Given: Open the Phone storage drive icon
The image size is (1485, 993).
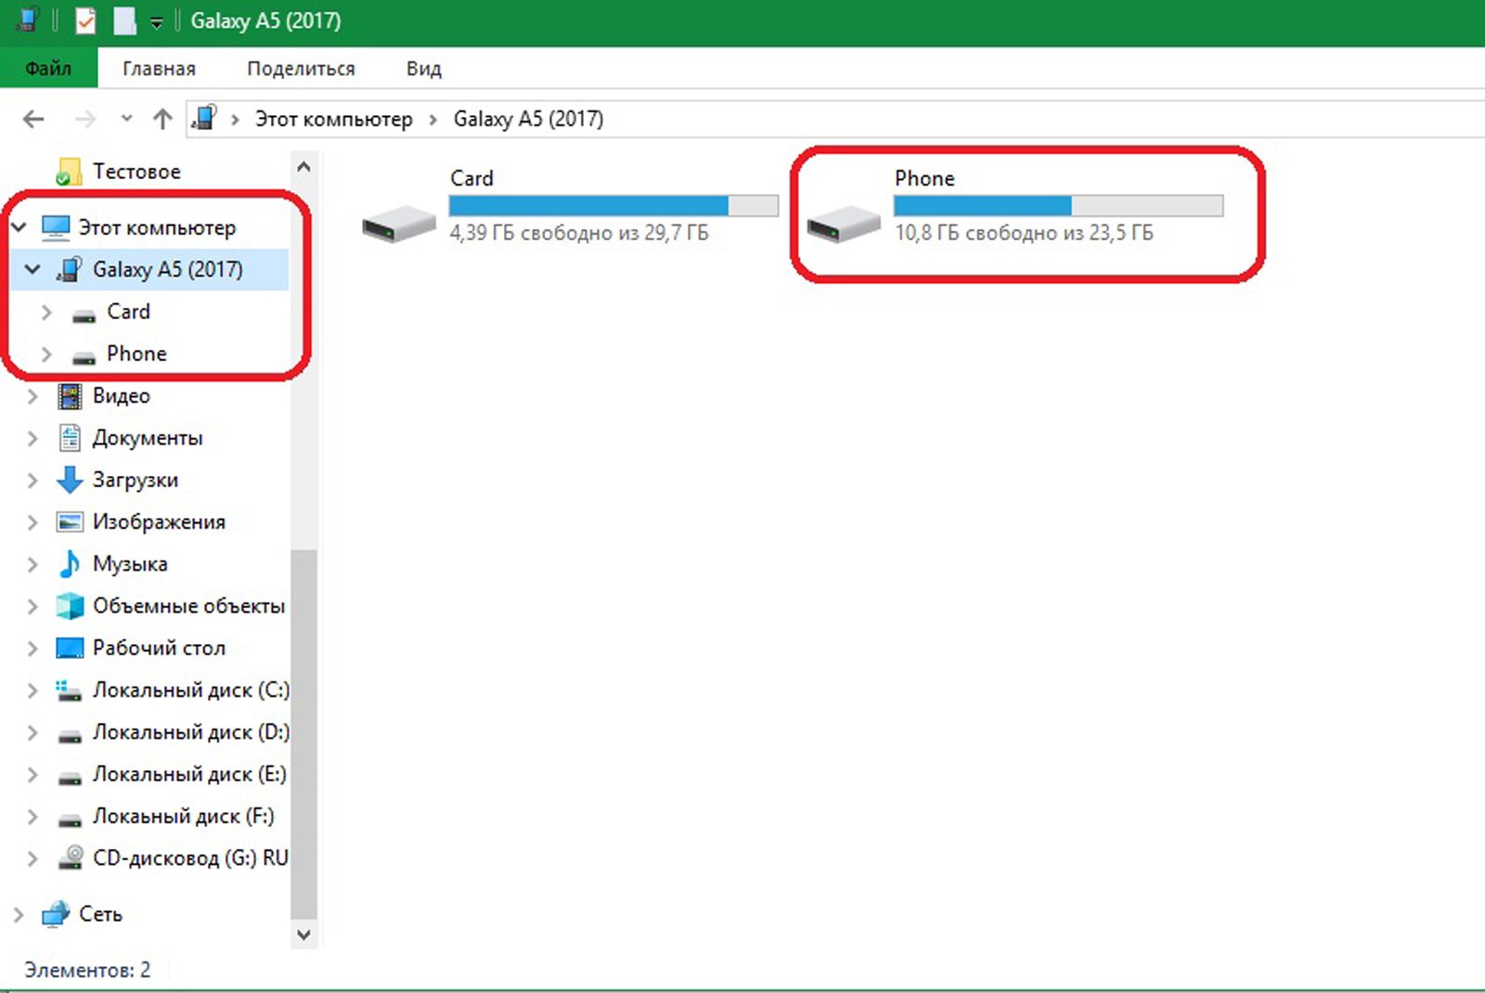Looking at the screenshot, I should point(844,226).
